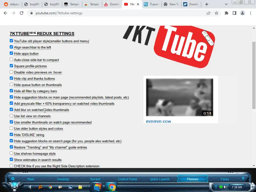Bookmark this page with the star icon
Screen dimensions: 256x192
click(216, 13)
